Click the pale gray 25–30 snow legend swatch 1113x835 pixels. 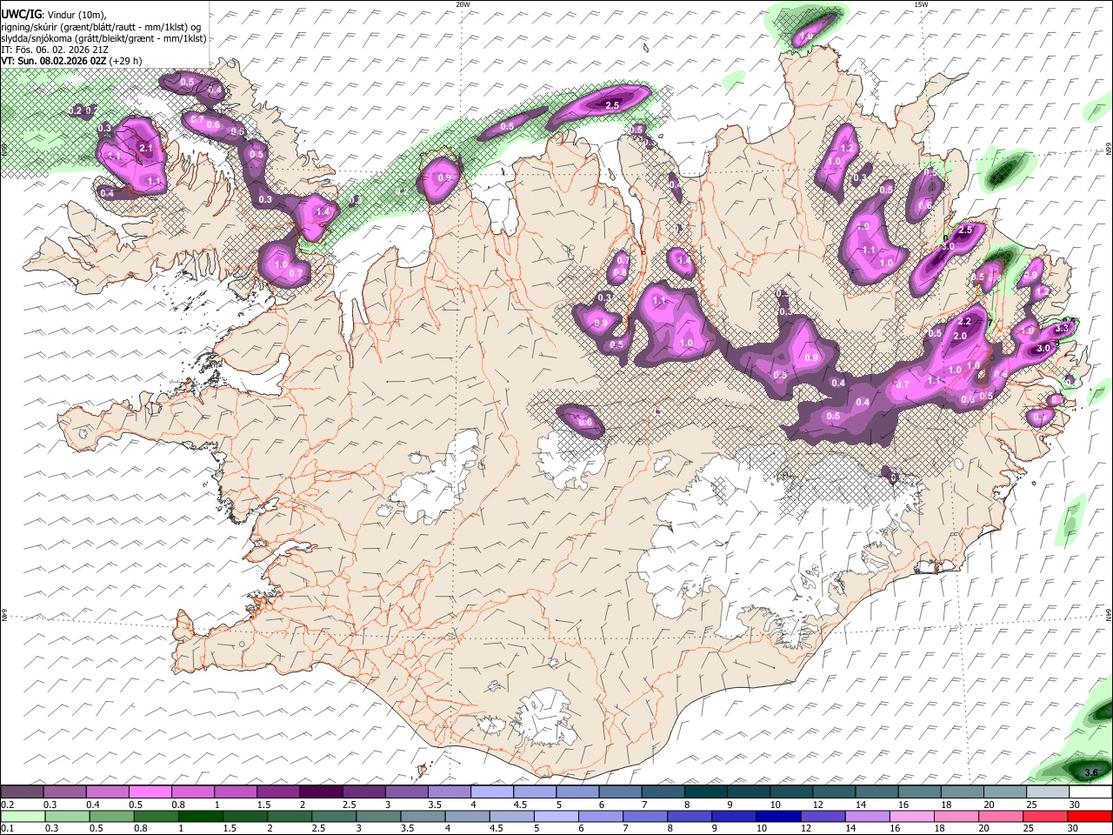coord(1047,792)
